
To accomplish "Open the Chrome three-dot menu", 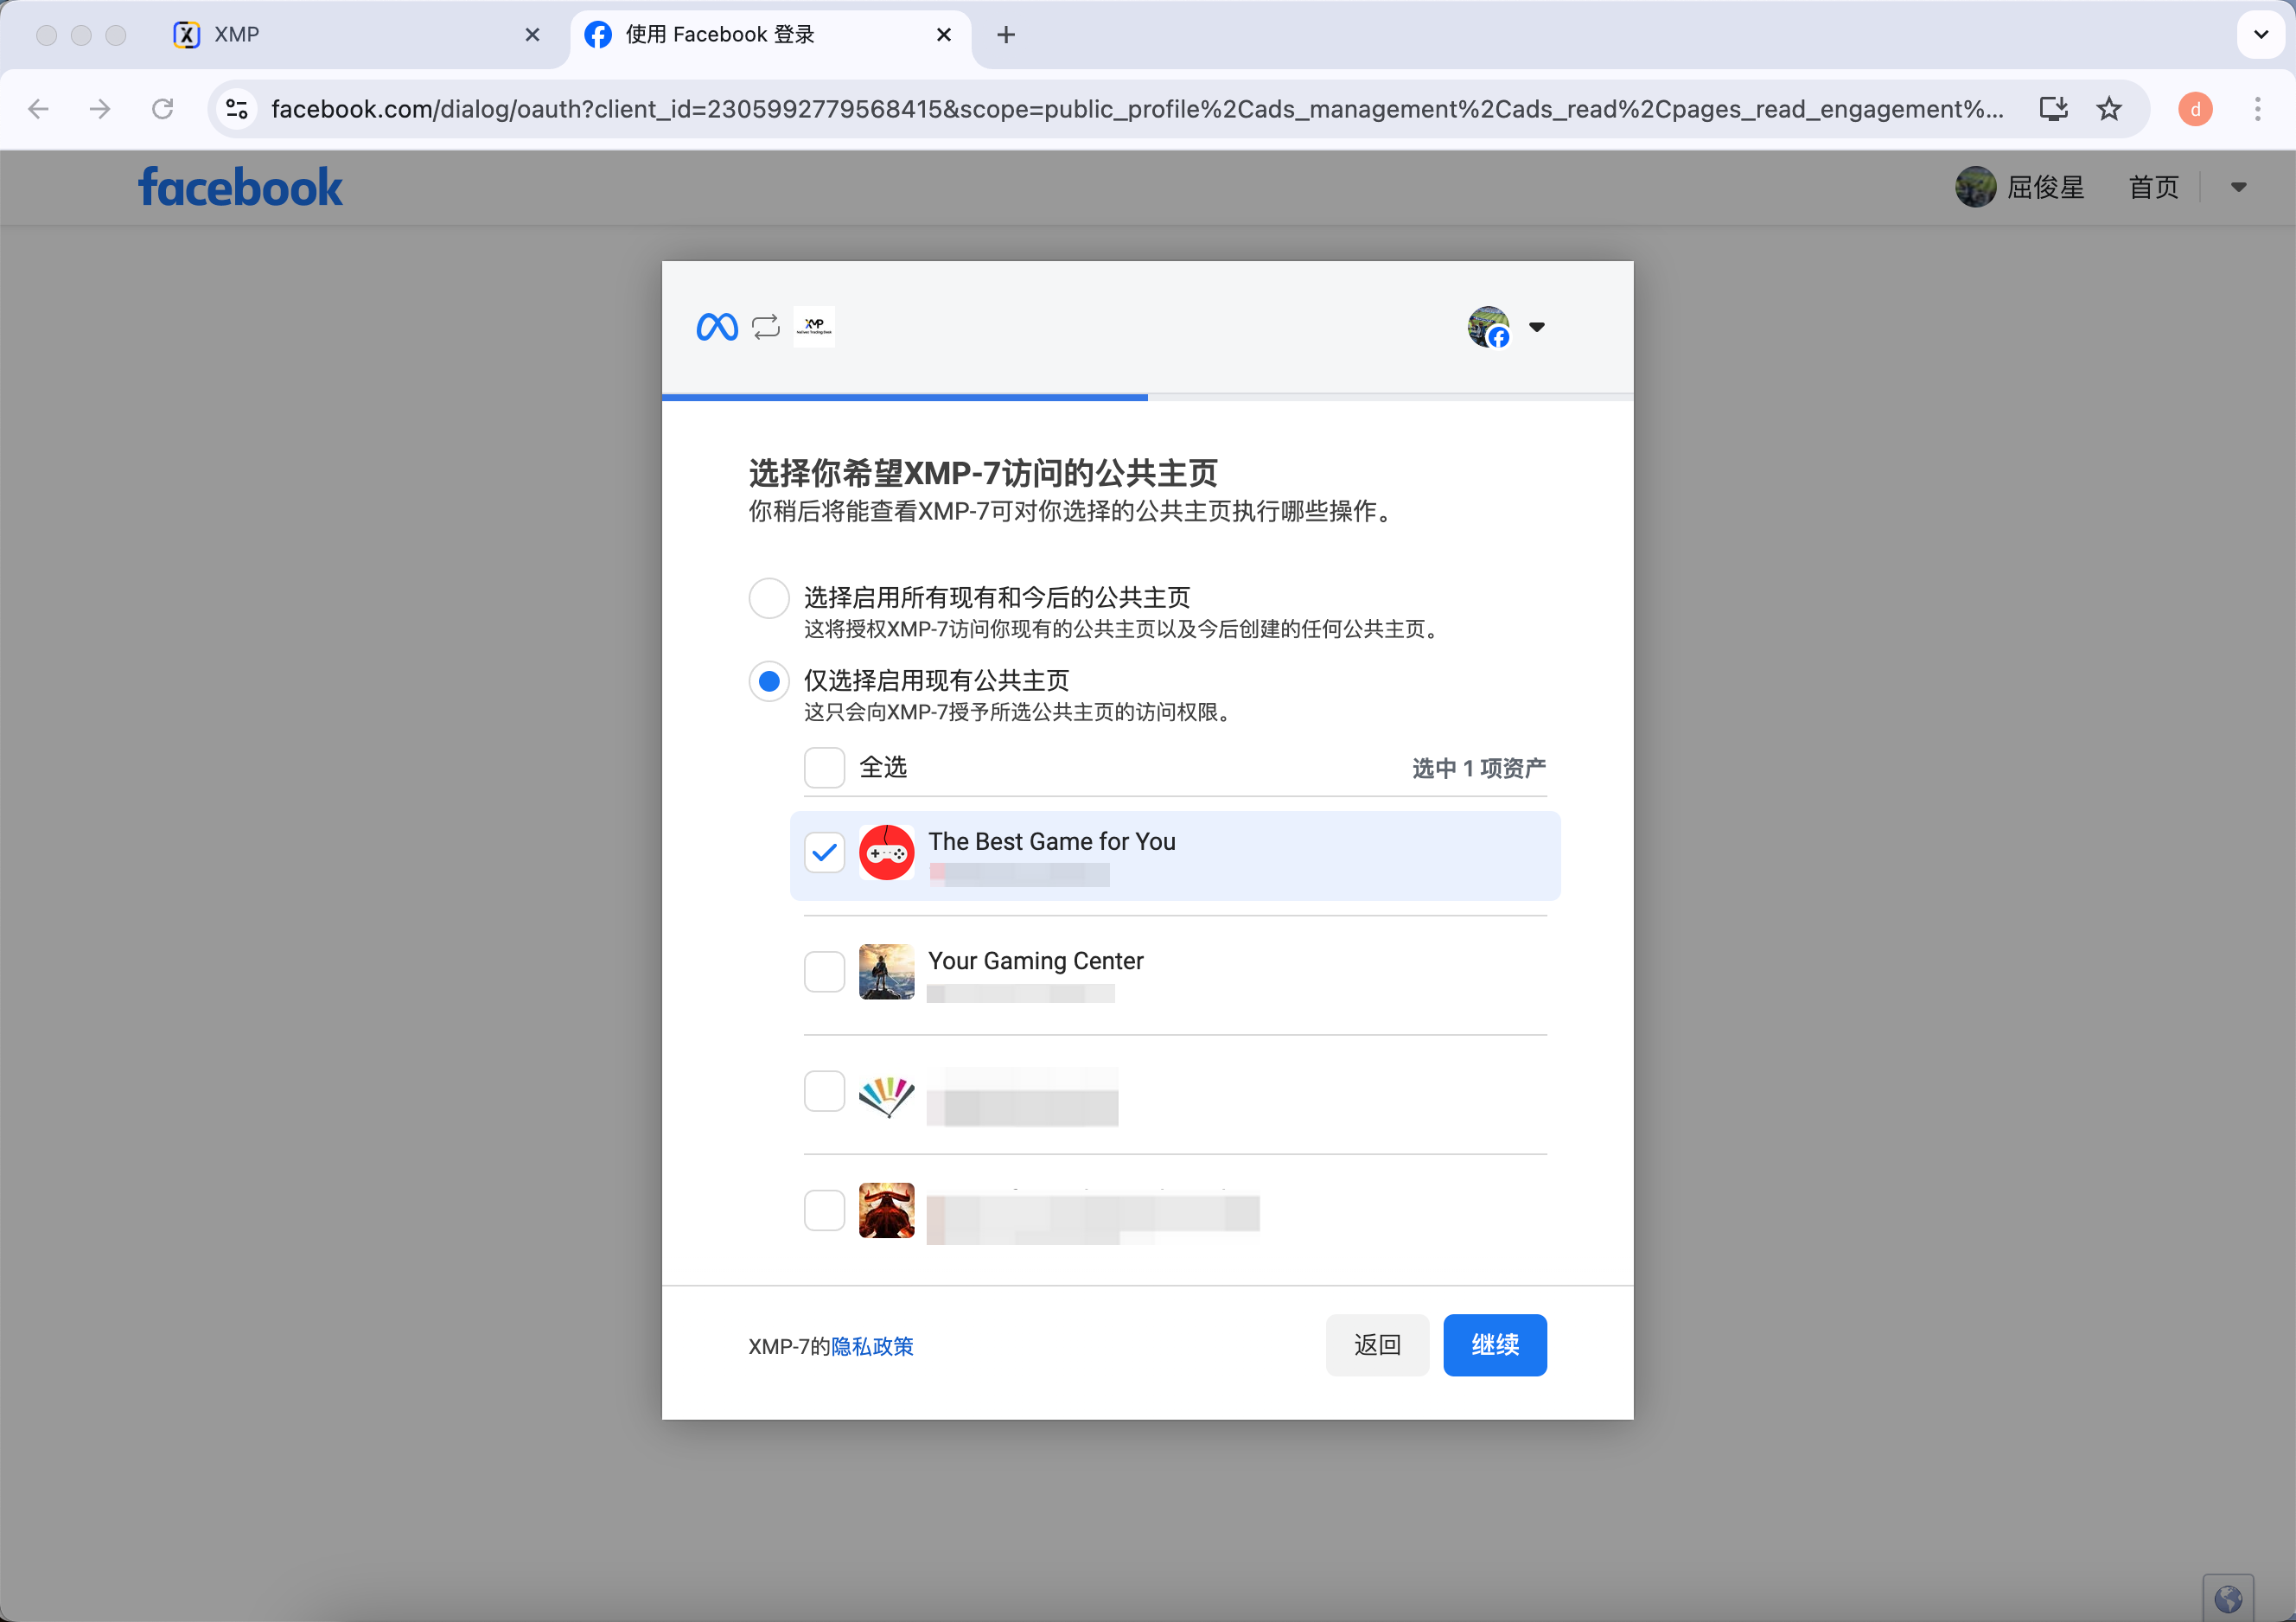I will 2257,109.
